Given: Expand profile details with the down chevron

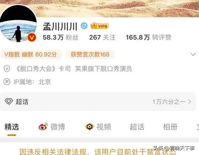Looking at the screenshot, I should coord(193,54).
